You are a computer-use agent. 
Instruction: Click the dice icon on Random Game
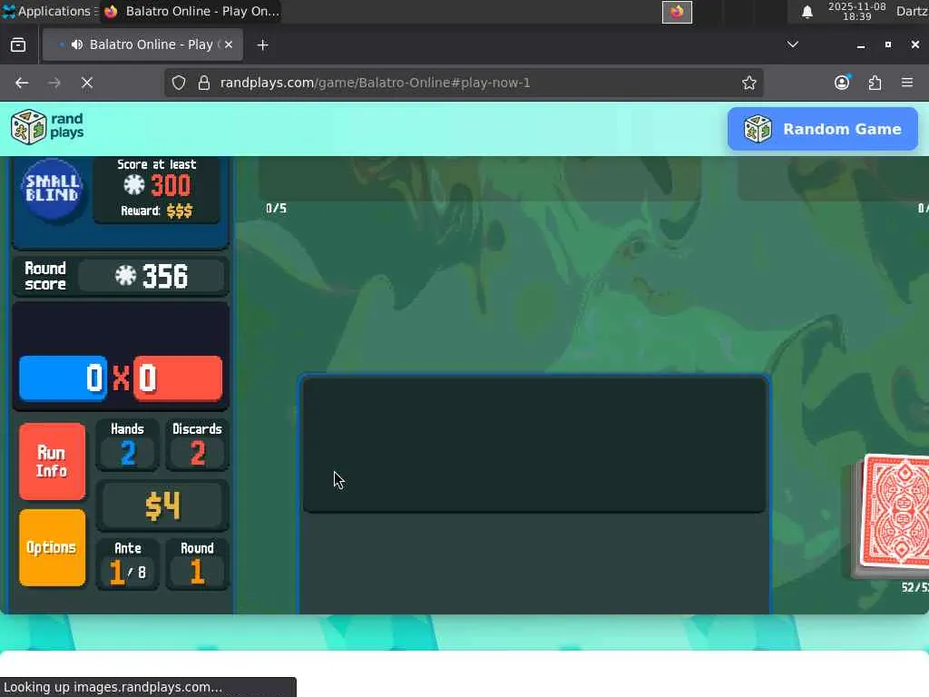tap(758, 129)
